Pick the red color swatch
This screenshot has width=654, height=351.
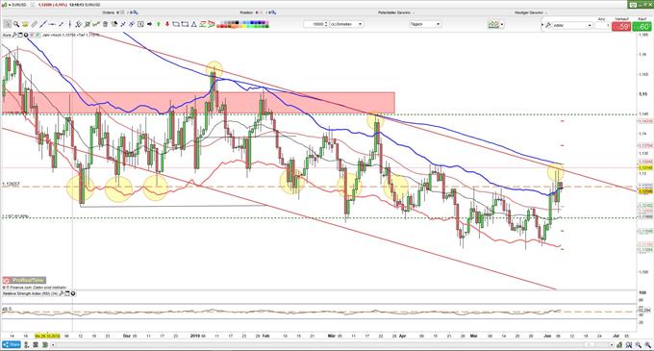221,26
